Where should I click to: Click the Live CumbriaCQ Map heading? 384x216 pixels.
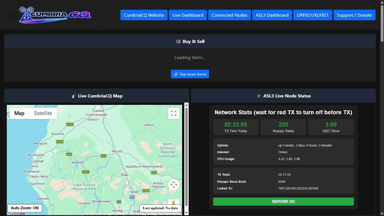coord(97,96)
